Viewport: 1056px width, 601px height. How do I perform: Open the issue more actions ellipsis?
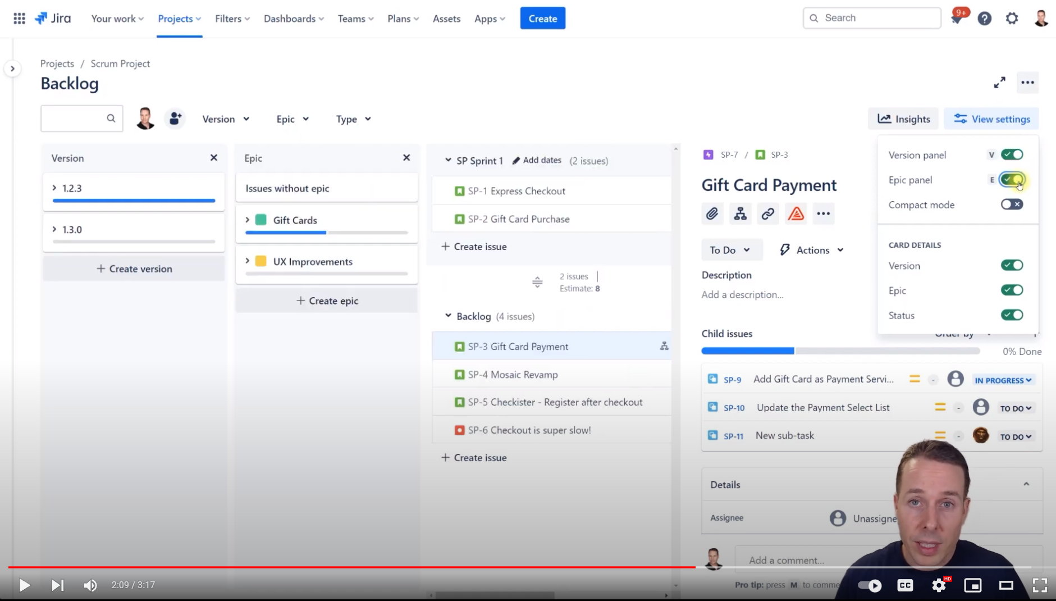823,213
